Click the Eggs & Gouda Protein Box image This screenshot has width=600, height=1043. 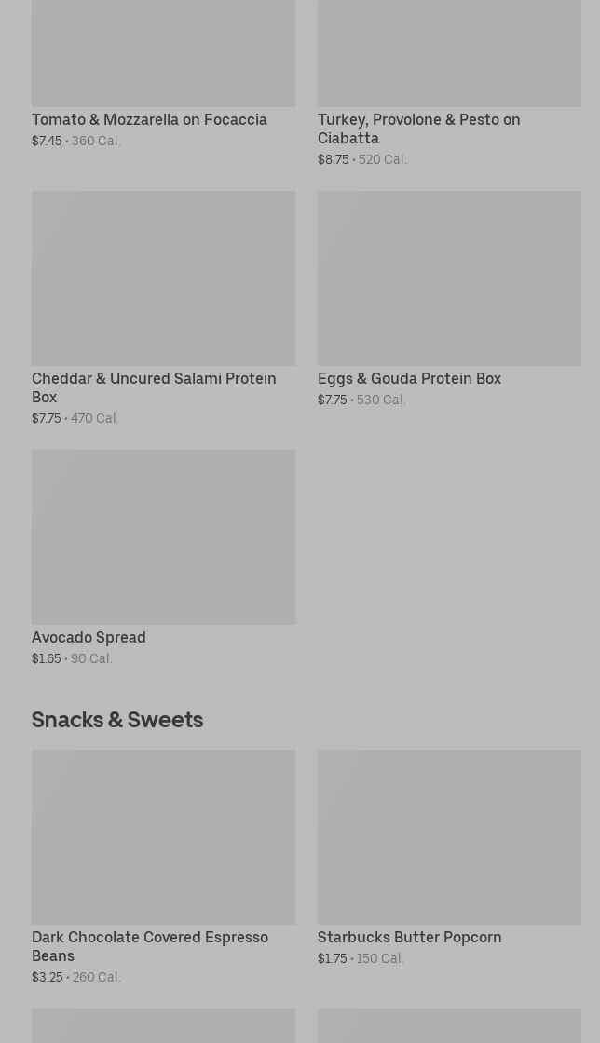click(x=449, y=278)
